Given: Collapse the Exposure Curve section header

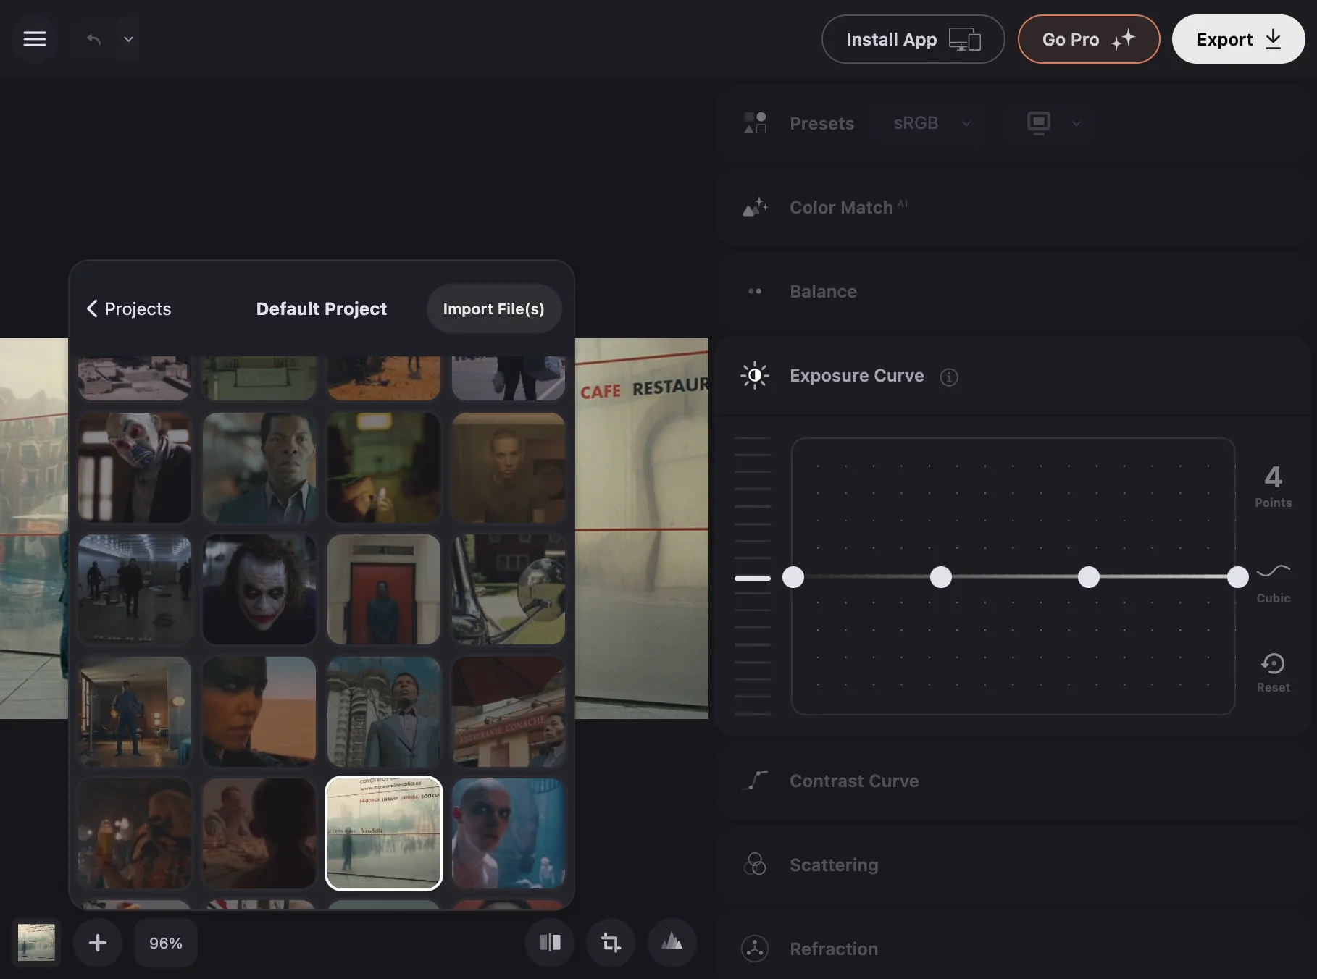Looking at the screenshot, I should pos(1013,376).
